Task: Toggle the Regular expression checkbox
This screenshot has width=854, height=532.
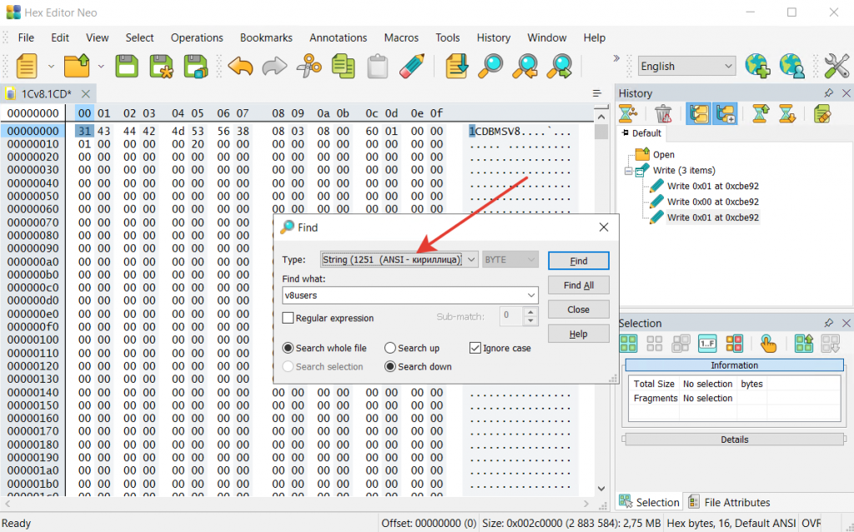Action: [288, 318]
